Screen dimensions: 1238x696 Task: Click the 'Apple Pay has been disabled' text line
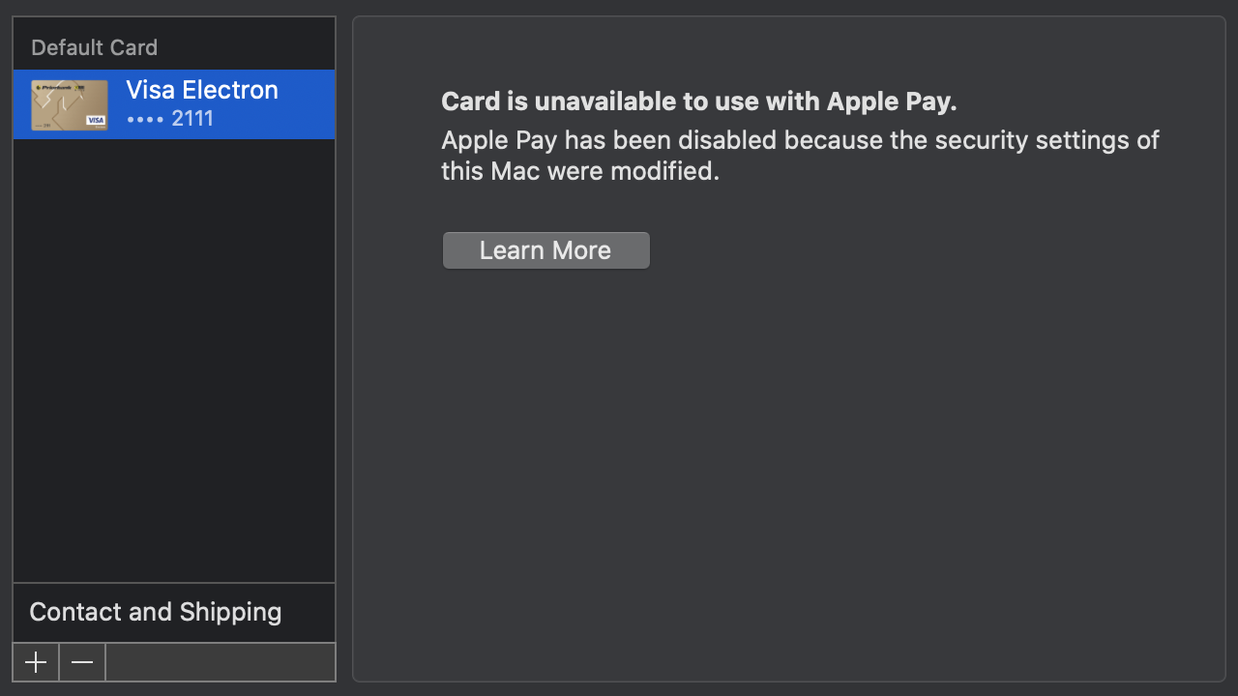click(x=800, y=140)
